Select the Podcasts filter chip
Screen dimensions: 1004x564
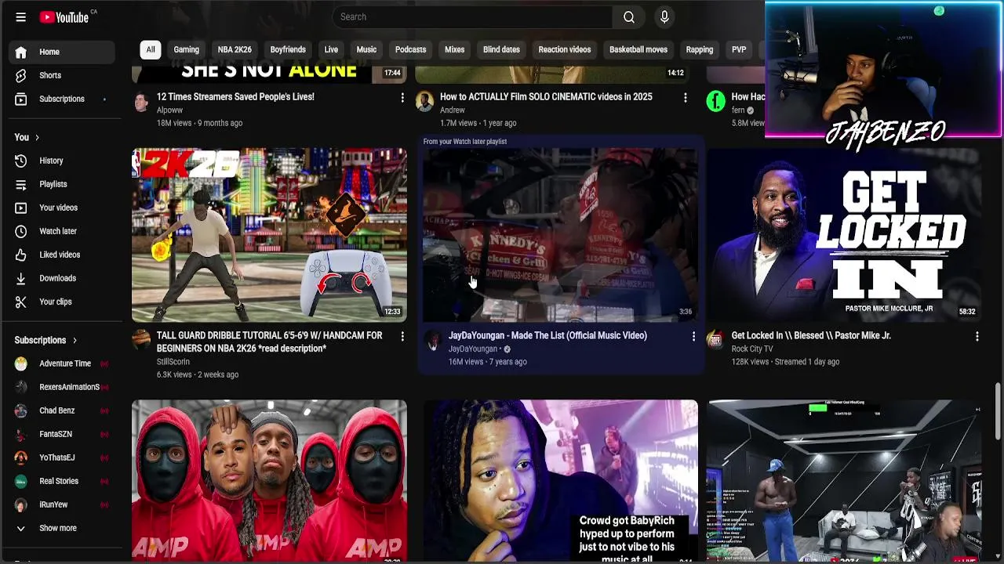click(x=410, y=49)
